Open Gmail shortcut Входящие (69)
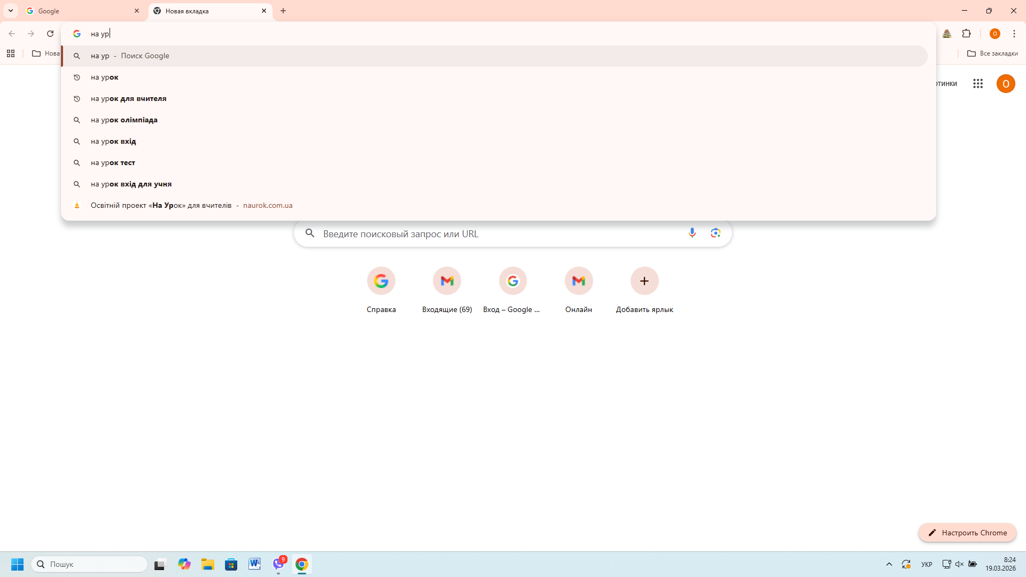This screenshot has height=577, width=1026. pyautogui.click(x=447, y=281)
